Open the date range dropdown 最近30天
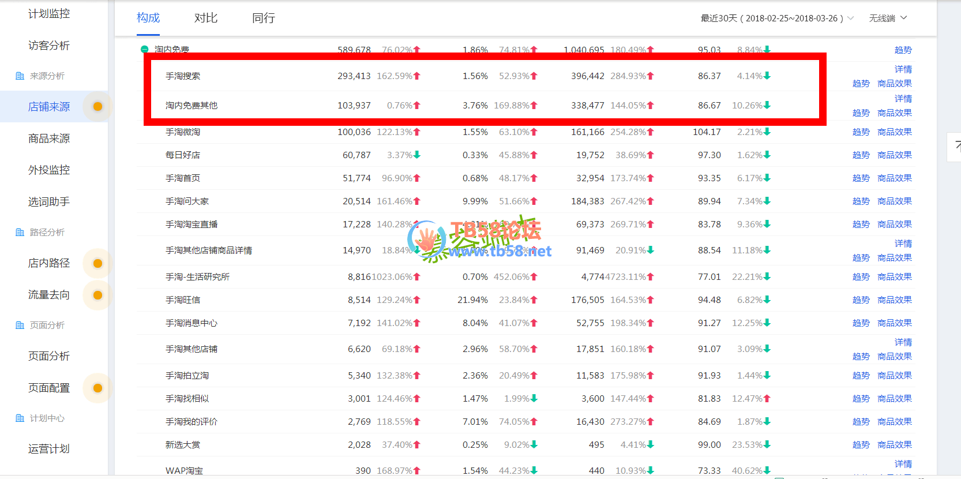 776,18
